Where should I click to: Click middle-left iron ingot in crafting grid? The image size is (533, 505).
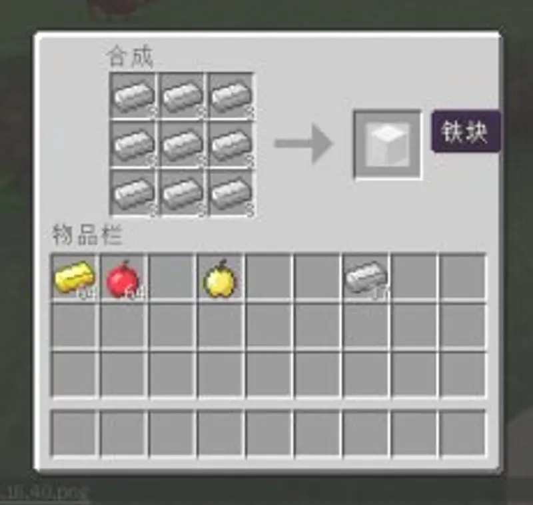[x=134, y=145]
